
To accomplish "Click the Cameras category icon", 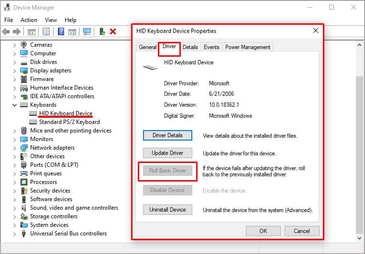I will pyautogui.click(x=23, y=44).
